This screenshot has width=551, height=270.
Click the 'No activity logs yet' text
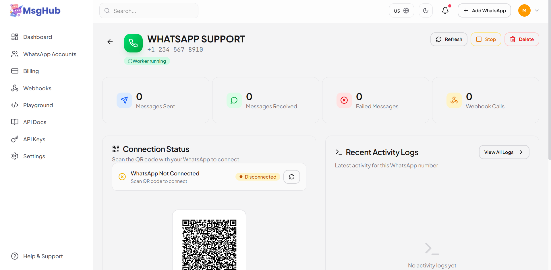tap(432, 265)
